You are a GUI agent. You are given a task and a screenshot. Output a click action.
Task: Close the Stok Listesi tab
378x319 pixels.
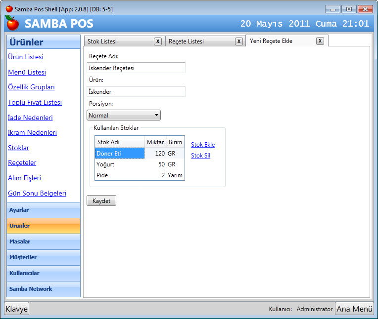[x=157, y=41]
